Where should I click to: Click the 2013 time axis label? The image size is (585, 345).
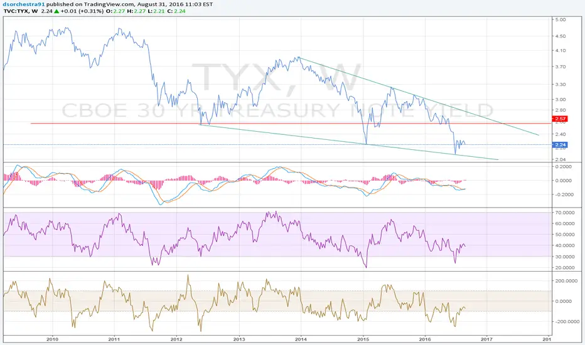(x=239, y=339)
